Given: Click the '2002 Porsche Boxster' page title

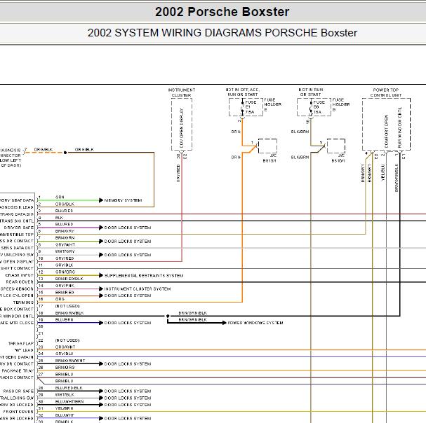Looking at the screenshot, I should tap(222, 12).
